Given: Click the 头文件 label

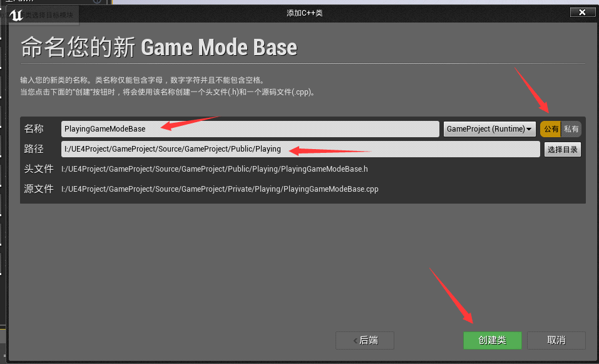Looking at the screenshot, I should [39, 169].
